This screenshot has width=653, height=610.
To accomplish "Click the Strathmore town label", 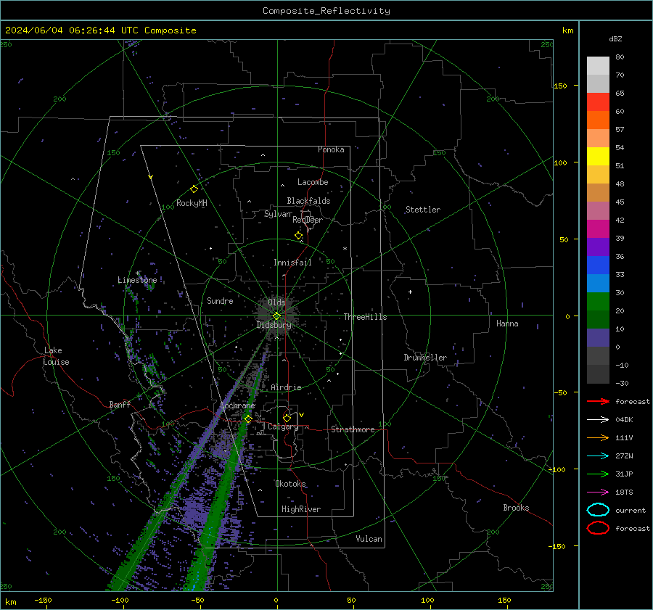I will point(353,429).
